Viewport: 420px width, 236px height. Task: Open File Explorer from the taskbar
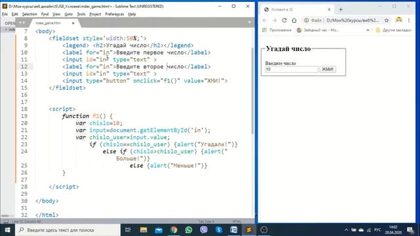pos(144,230)
